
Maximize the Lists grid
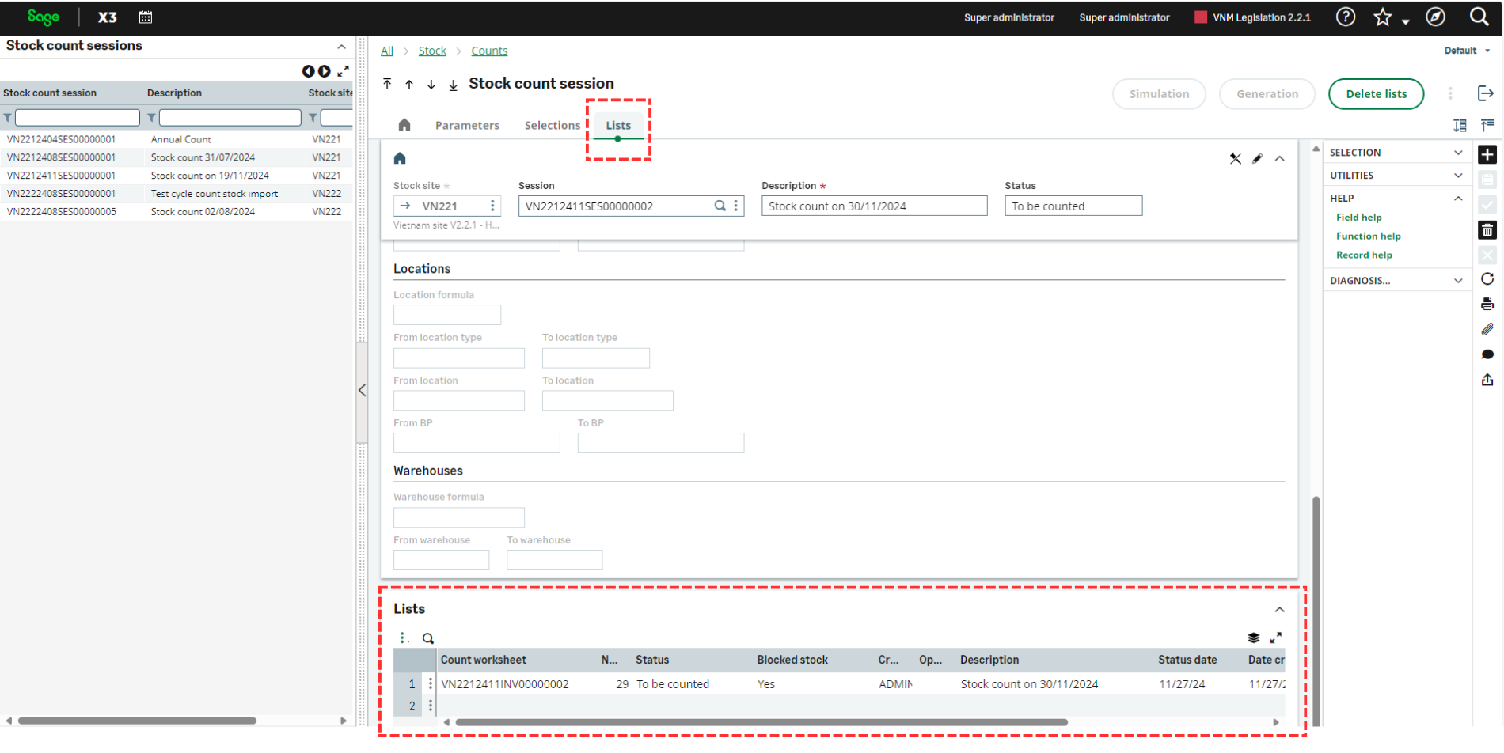pos(1276,638)
